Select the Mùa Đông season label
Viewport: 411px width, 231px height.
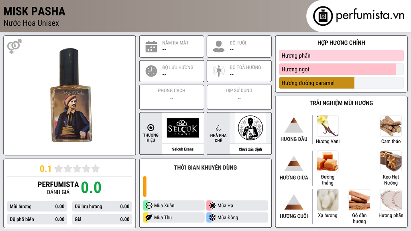(228, 217)
